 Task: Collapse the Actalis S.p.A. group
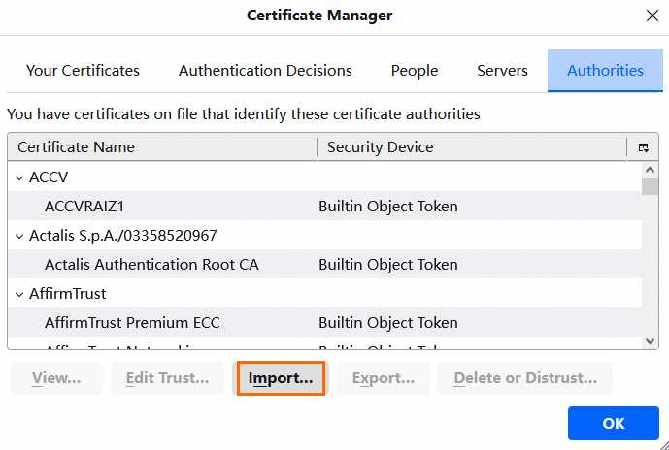tap(19, 236)
